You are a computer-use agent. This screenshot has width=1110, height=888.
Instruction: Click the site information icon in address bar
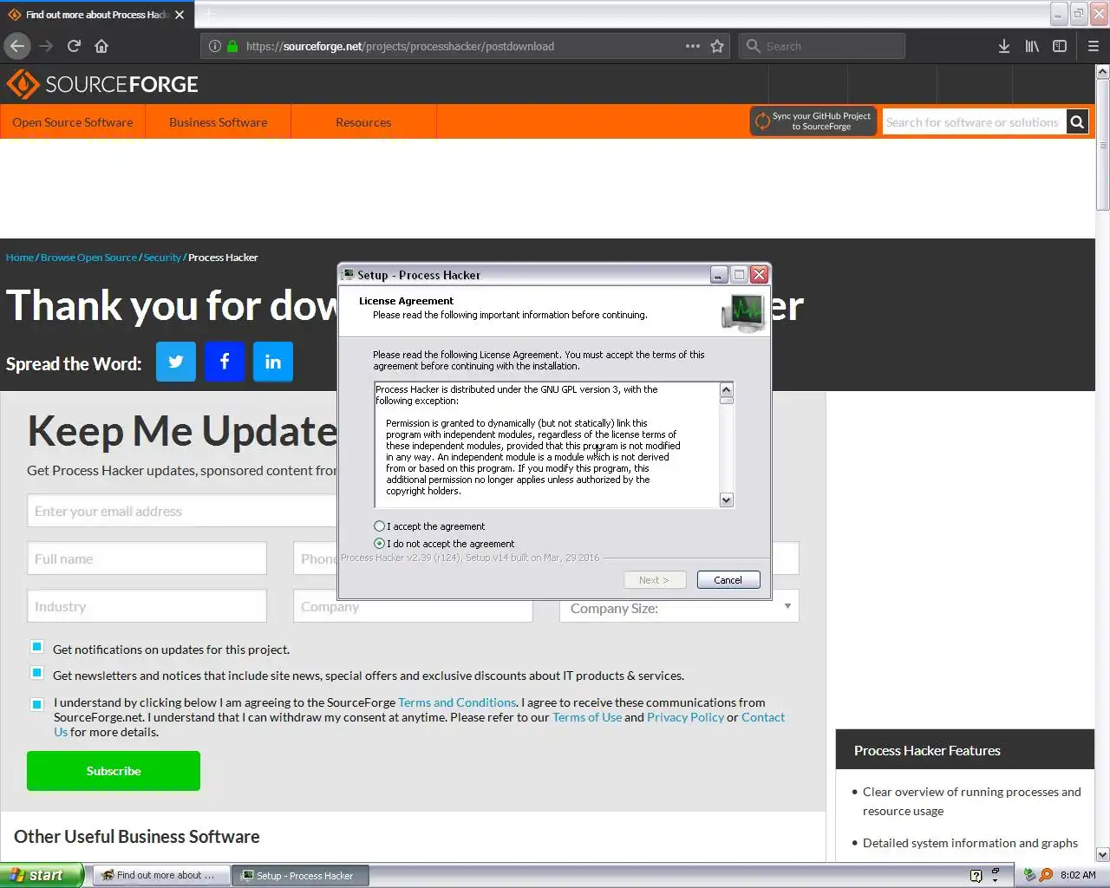[214, 46]
